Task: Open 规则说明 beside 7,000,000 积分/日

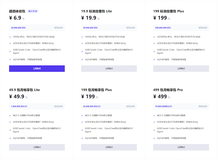Action: tap(58, 106)
